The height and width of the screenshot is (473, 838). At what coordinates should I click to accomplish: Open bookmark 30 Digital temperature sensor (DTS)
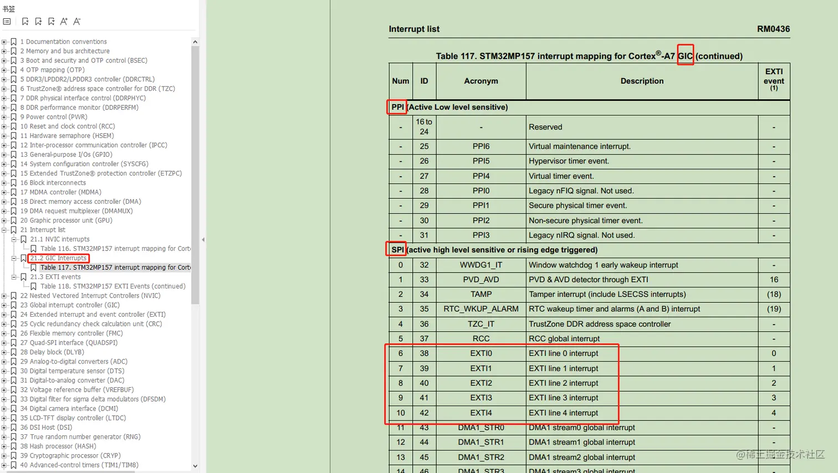(x=73, y=371)
